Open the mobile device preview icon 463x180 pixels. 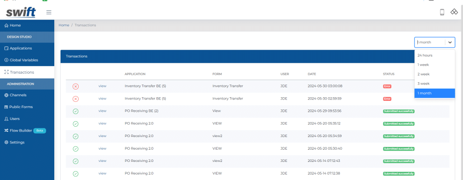coord(442,12)
